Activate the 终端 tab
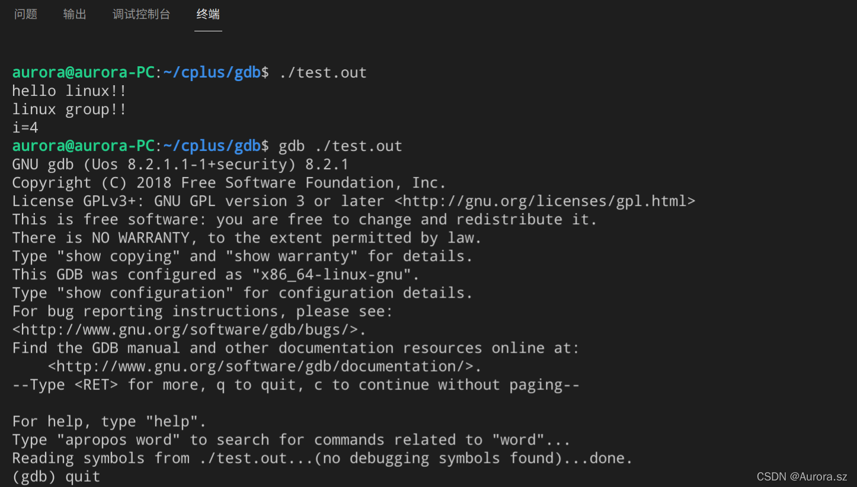 tap(208, 14)
